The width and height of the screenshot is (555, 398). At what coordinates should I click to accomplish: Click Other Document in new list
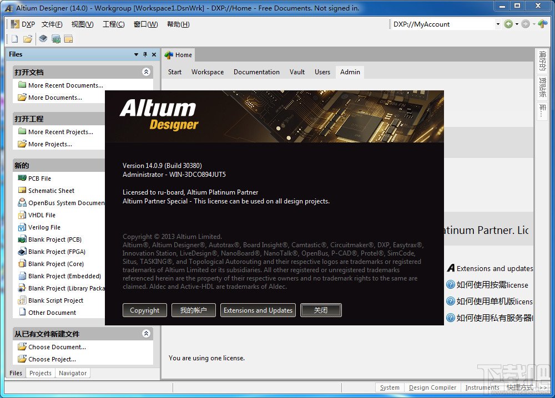[52, 313]
